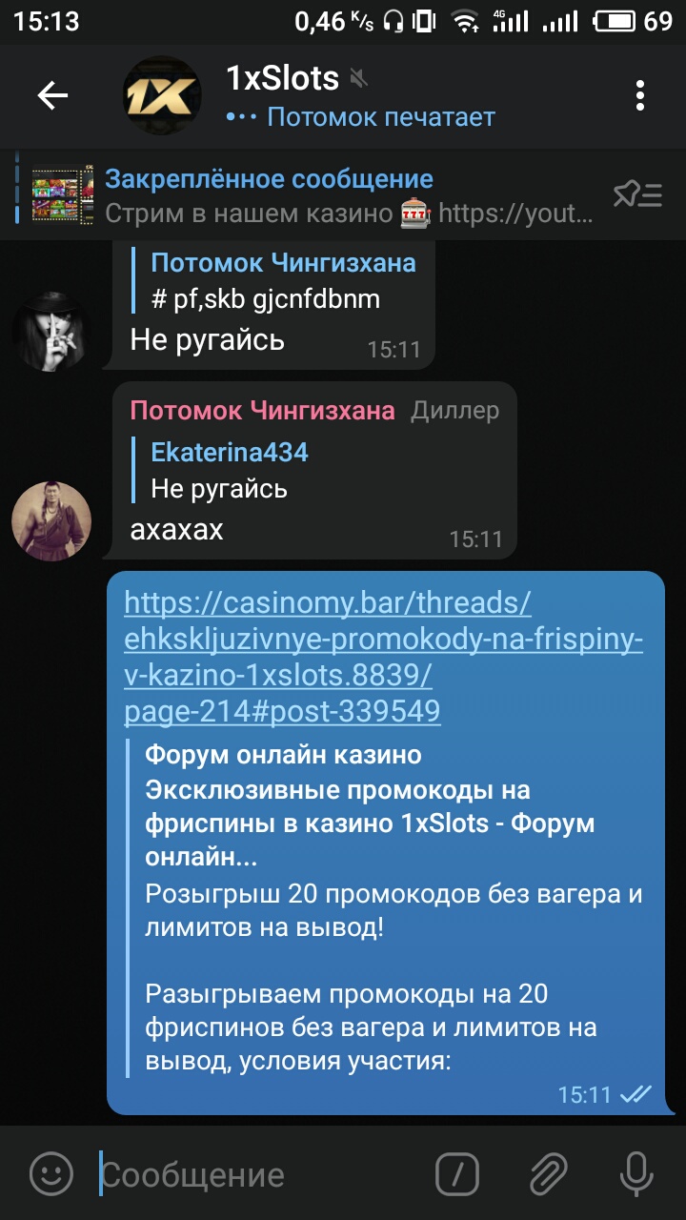Open Потомок Чингизхана avatar photo
This screenshot has height=1220, width=686.
pos(51,520)
